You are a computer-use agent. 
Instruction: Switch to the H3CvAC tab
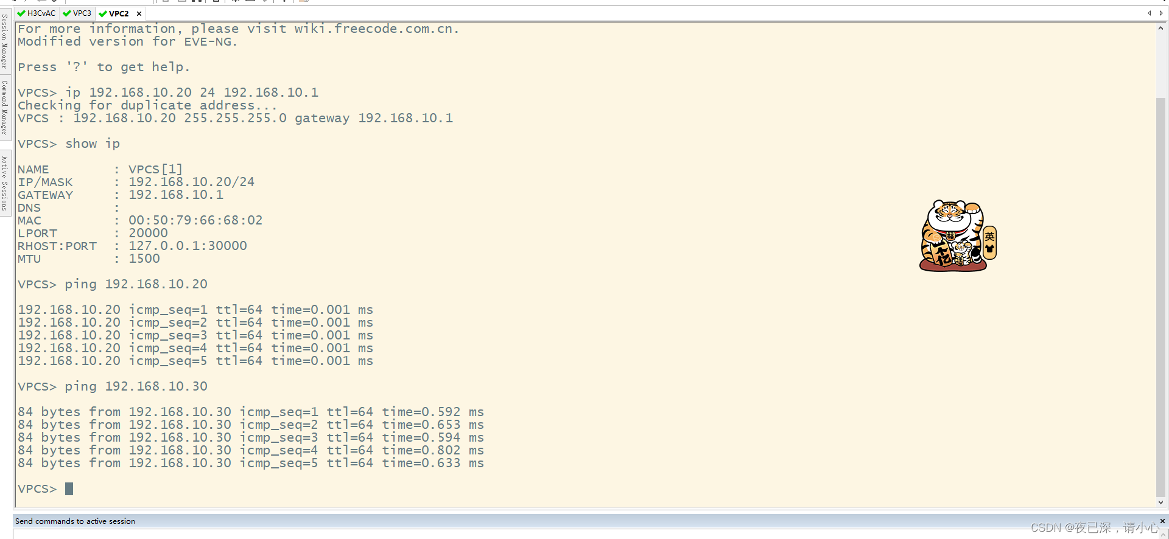[40, 13]
